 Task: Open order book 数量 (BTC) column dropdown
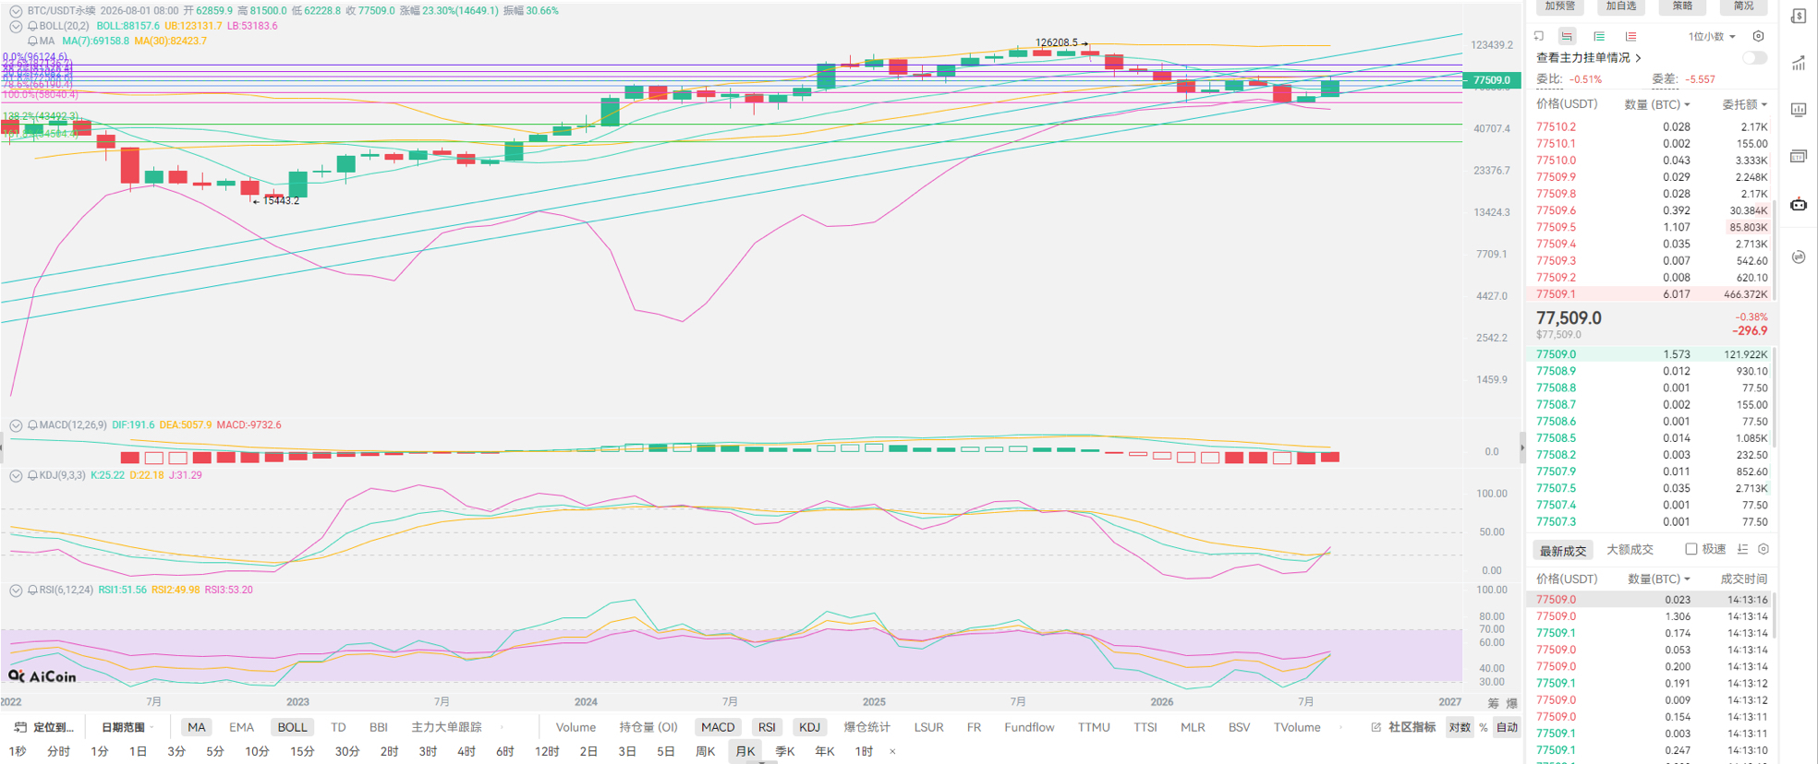coord(1657,104)
